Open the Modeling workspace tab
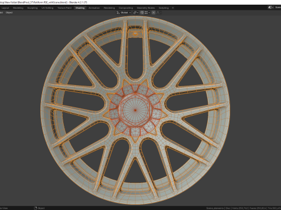 pyautogui.click(x=18, y=8)
